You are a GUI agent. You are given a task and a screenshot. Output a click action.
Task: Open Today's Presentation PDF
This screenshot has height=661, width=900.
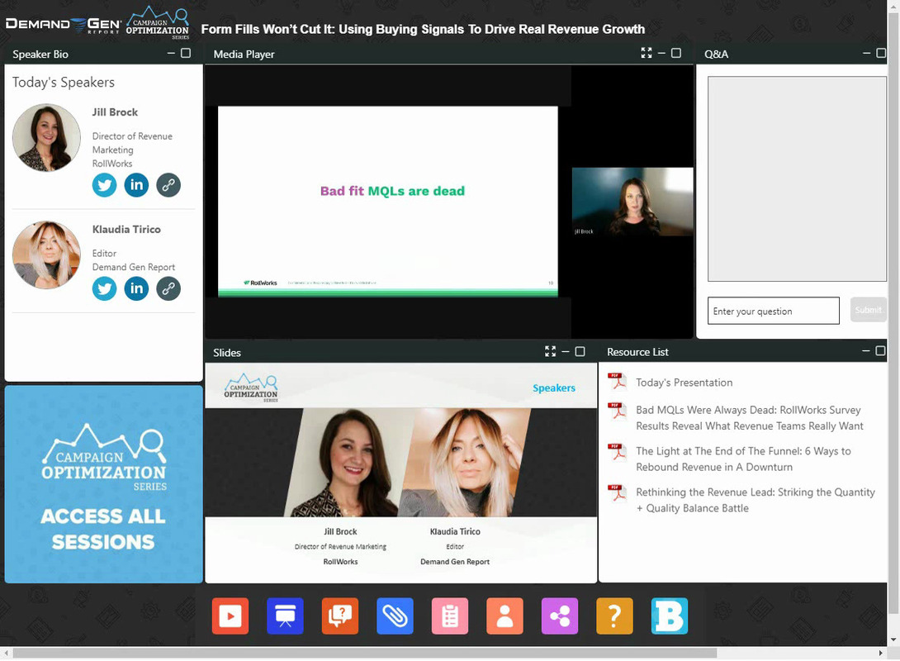[x=684, y=383]
